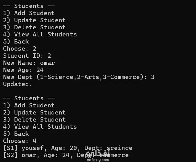Click "3) Delete Student" in the second menu
This screenshot has width=196, height=162.
34,119
